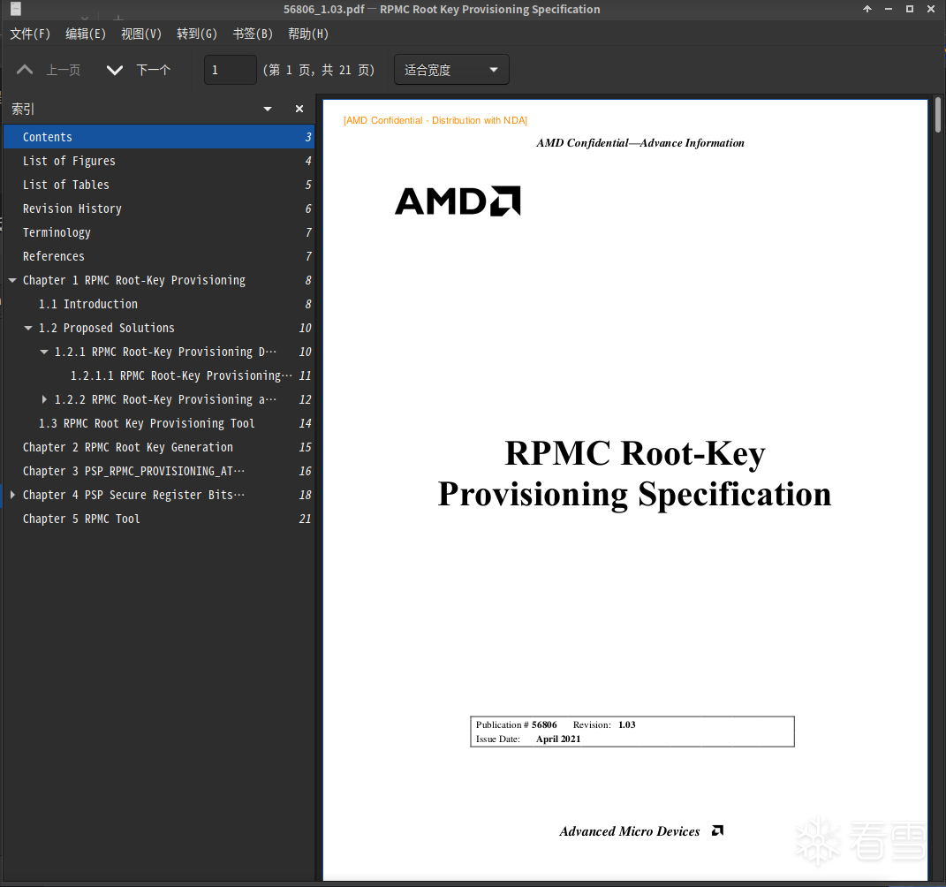The width and height of the screenshot is (946, 887).
Task: Collapse 1.2 Proposed Solutions section
Action: coord(27,328)
